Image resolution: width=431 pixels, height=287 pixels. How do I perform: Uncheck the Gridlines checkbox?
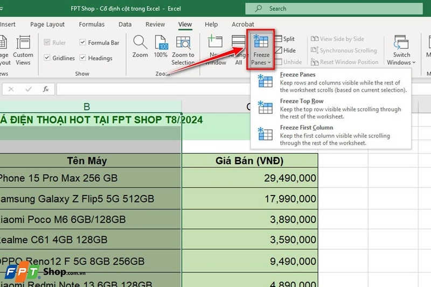47,58
